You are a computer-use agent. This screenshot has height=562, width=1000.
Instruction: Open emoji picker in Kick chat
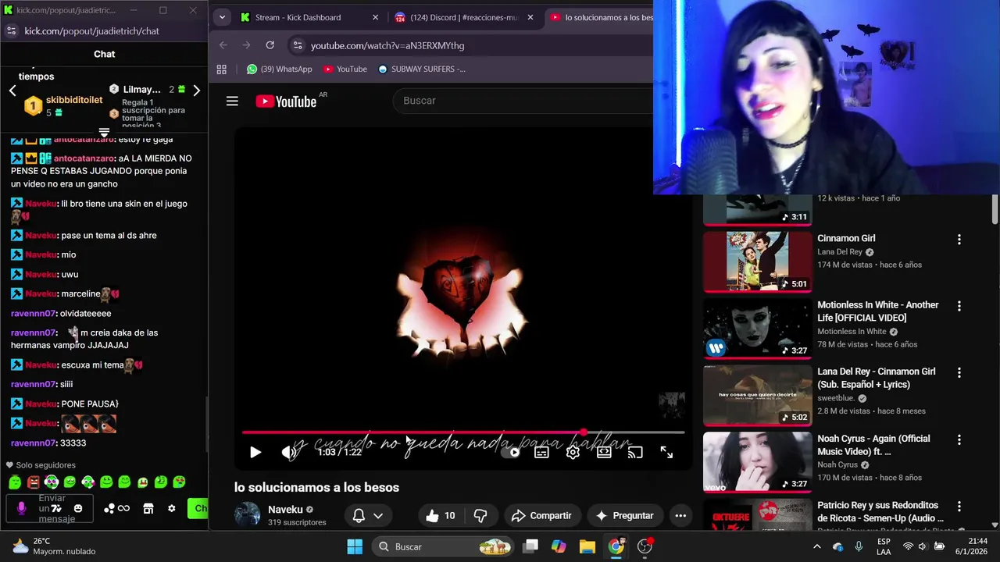[x=78, y=508]
